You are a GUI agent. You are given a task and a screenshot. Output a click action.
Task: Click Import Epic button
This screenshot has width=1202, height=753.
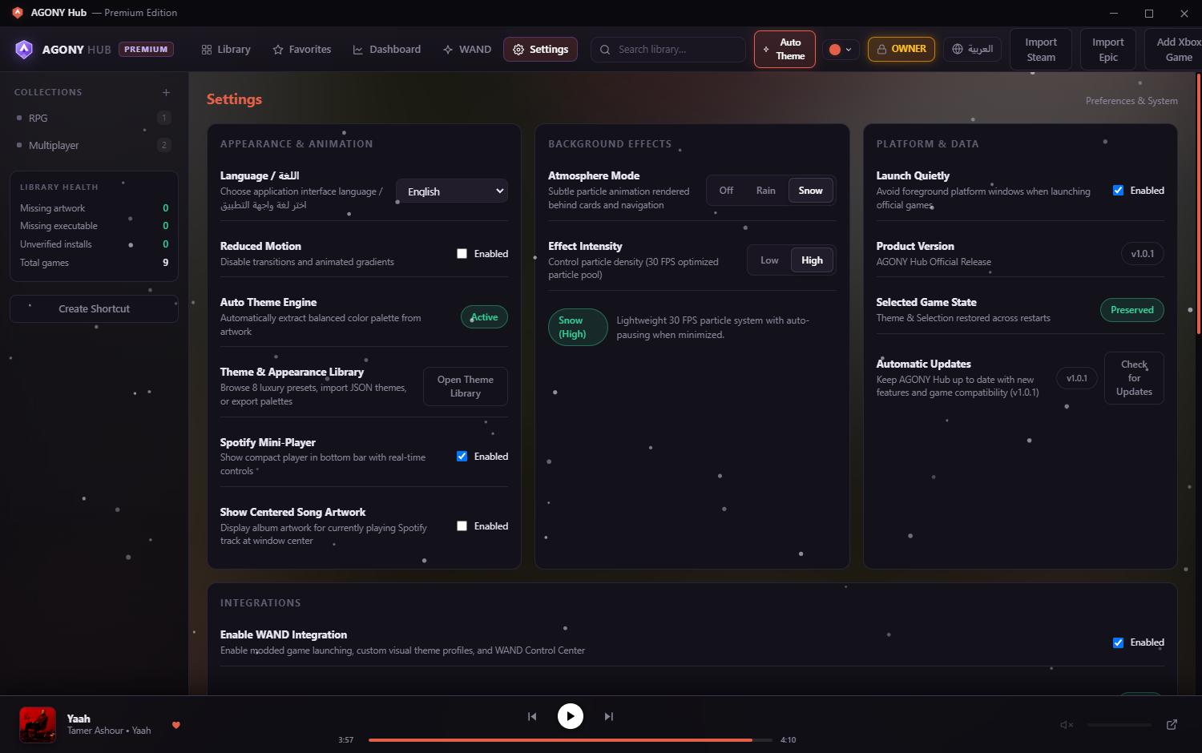pos(1107,50)
